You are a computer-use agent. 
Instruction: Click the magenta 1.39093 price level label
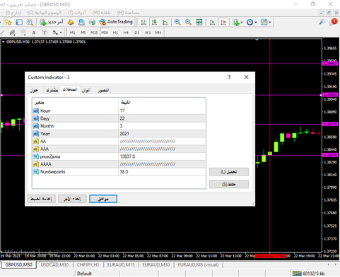pos(330,94)
